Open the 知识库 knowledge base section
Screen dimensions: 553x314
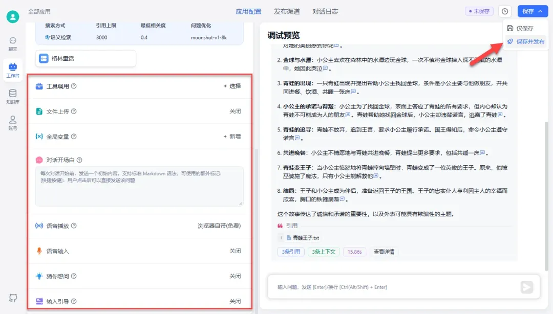[13, 97]
